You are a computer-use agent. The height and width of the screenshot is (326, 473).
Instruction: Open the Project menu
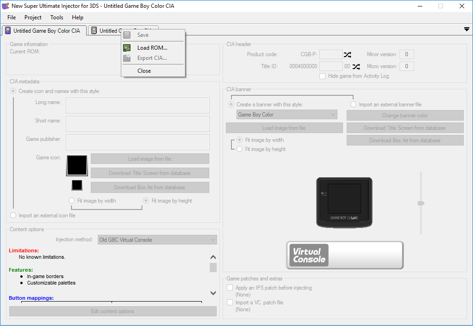pyautogui.click(x=33, y=17)
